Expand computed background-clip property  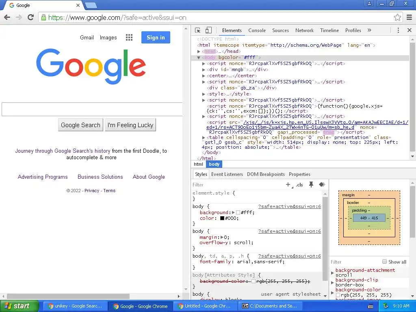pyautogui.click(x=332, y=283)
